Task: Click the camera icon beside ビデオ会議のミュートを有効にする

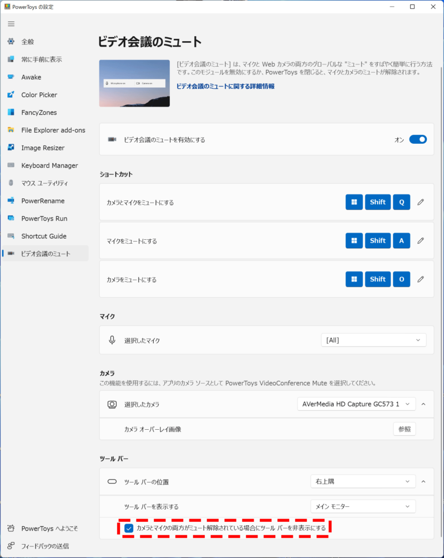Action: coord(112,139)
